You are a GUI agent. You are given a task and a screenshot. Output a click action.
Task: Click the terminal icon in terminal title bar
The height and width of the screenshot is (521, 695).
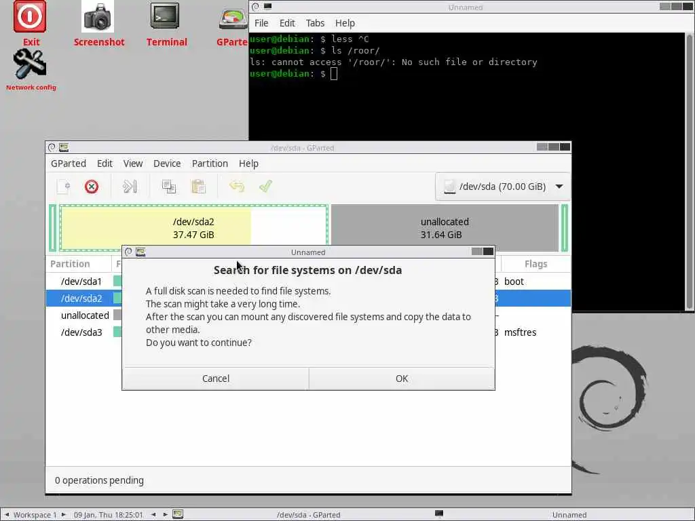click(x=267, y=7)
